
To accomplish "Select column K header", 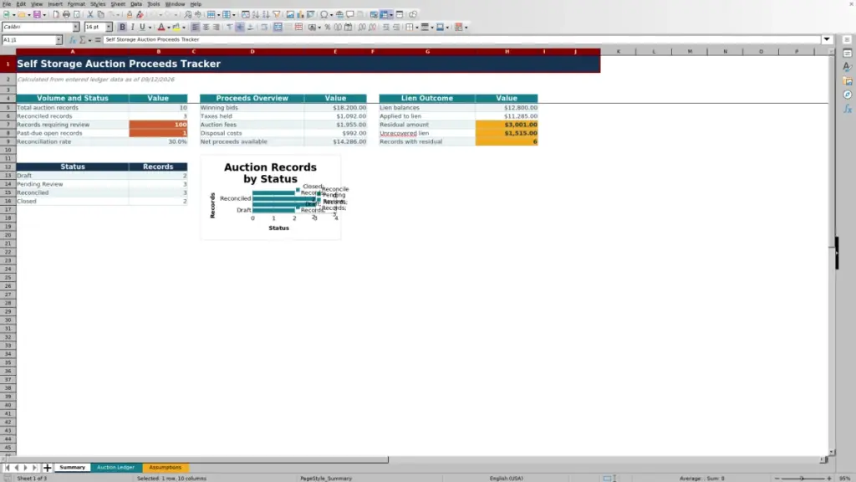I will (x=618, y=51).
